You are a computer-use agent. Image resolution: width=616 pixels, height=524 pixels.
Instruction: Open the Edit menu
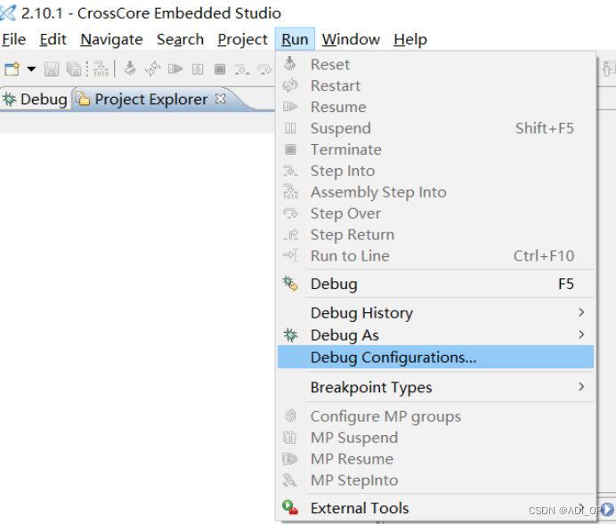tap(53, 39)
